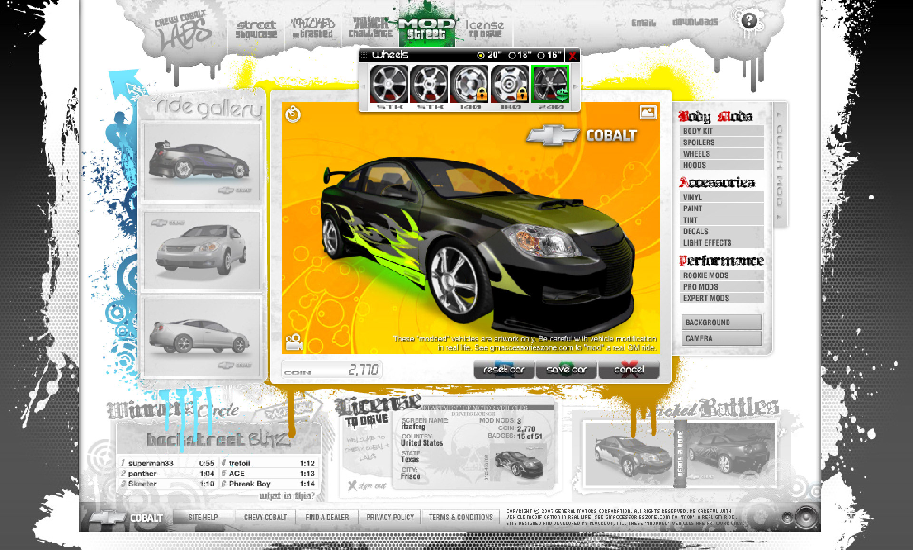This screenshot has height=550, width=913.
Task: Select the first STK wheel thumbnail
Action: coord(389,84)
